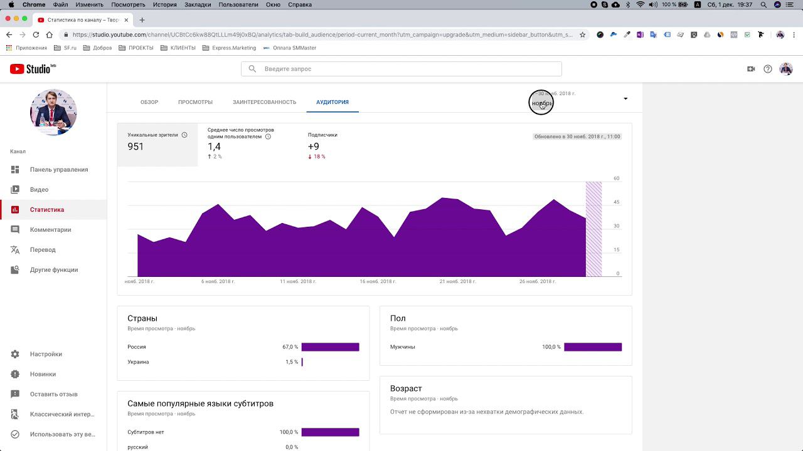
Task: Open the История menu in menu bar
Action: pyautogui.click(x=164, y=4)
